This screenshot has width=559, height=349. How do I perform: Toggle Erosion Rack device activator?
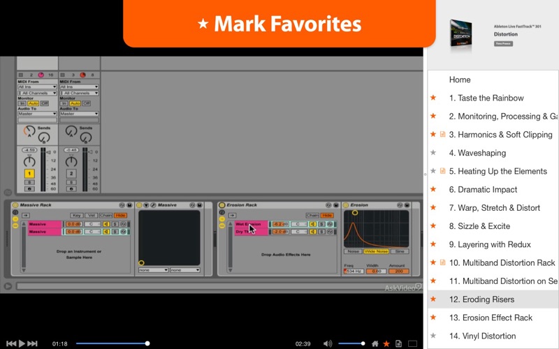click(x=222, y=205)
